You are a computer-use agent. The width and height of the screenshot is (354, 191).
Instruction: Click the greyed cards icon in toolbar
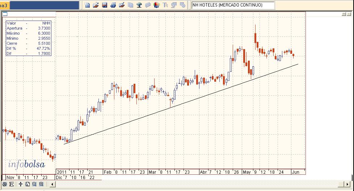click(x=148, y=5)
